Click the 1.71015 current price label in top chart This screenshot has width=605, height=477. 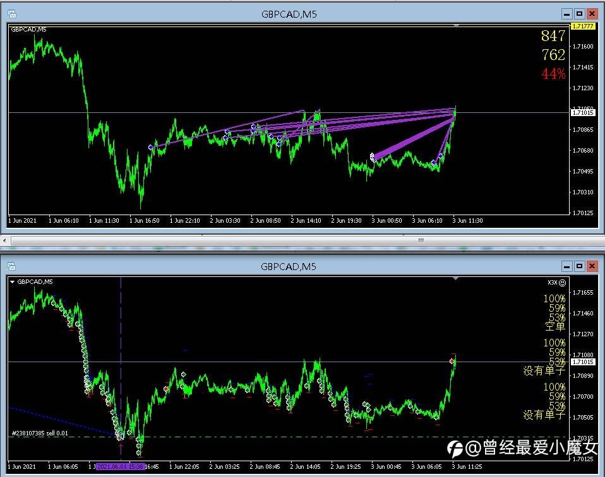pyautogui.click(x=583, y=112)
